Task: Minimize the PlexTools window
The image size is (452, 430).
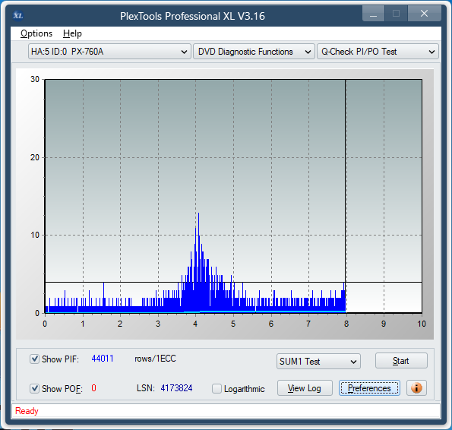Action: tap(373, 13)
